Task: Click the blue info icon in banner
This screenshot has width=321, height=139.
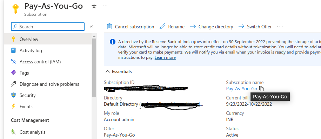Action: point(113,42)
